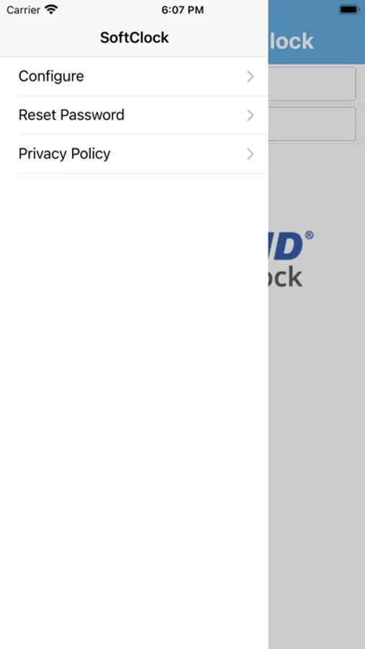Click the registered trademark symbol on logo
The width and height of the screenshot is (365, 649).
(x=309, y=236)
